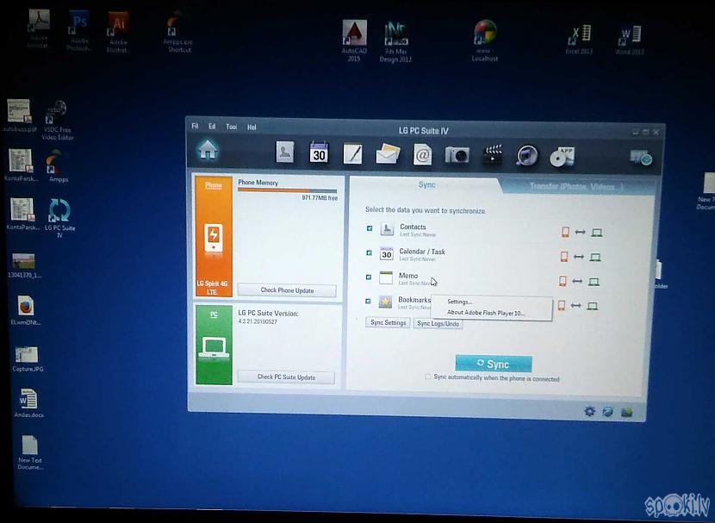Select the AutoCAD 2015 desktop icon

[354, 41]
